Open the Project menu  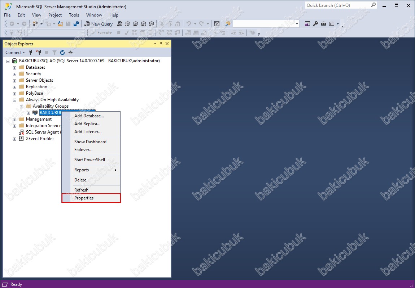55,15
